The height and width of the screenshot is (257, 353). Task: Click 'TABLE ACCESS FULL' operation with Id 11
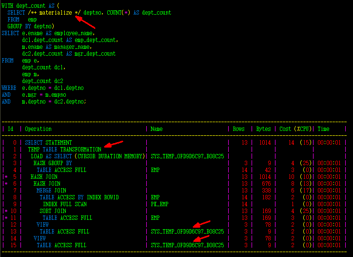[x=68, y=218]
